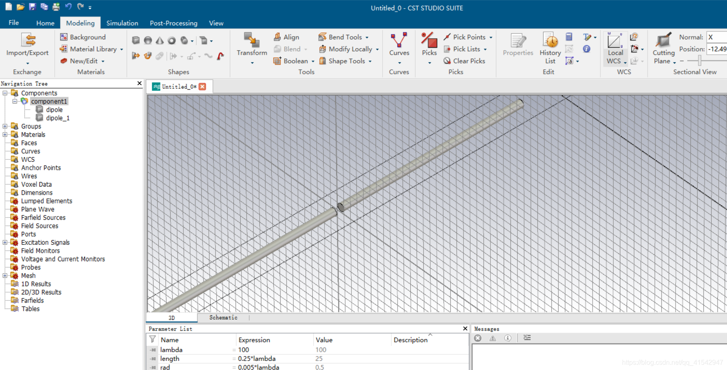Viewport: 727px width, 370px height.
Task: Open the Material Library dropdown
Action: coord(122,49)
